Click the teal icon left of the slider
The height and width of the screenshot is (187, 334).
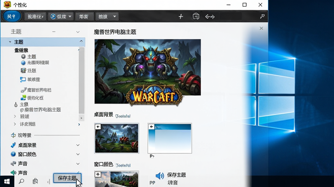pyautogui.click(x=13, y=135)
